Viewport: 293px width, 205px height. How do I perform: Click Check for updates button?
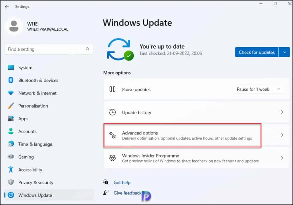click(257, 52)
